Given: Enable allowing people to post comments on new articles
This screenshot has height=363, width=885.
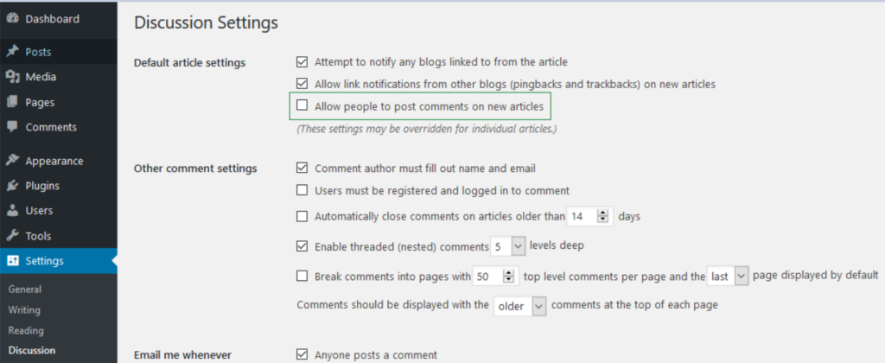Looking at the screenshot, I should [302, 106].
